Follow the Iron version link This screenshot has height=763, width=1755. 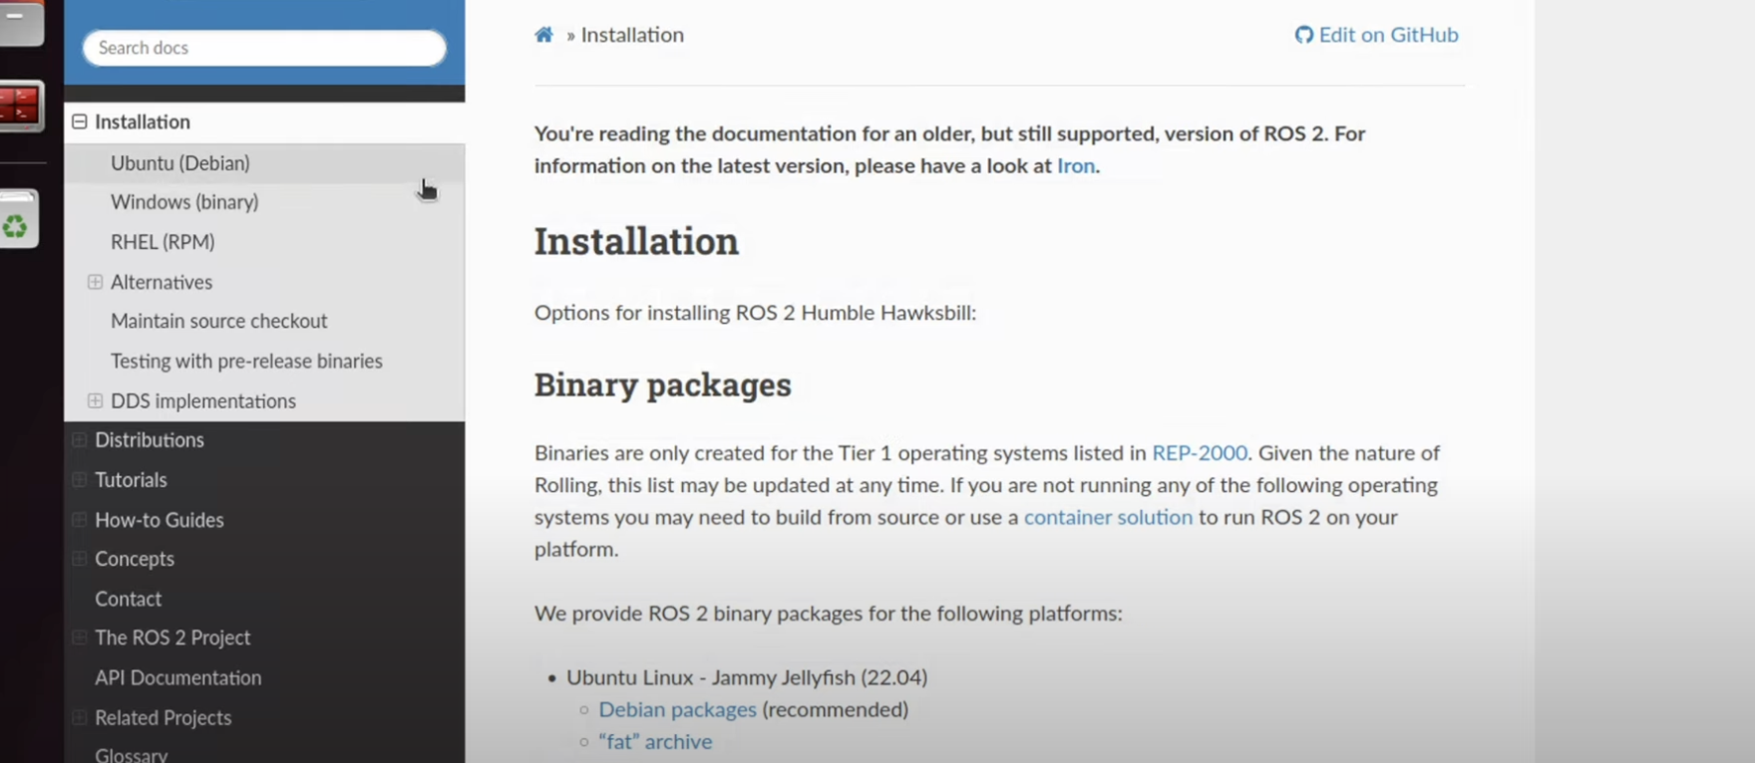tap(1075, 165)
